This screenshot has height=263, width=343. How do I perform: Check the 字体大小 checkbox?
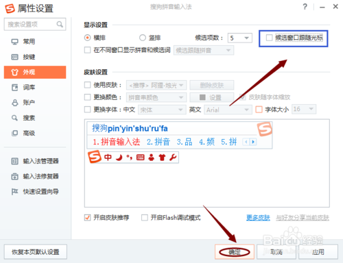(x=259, y=110)
